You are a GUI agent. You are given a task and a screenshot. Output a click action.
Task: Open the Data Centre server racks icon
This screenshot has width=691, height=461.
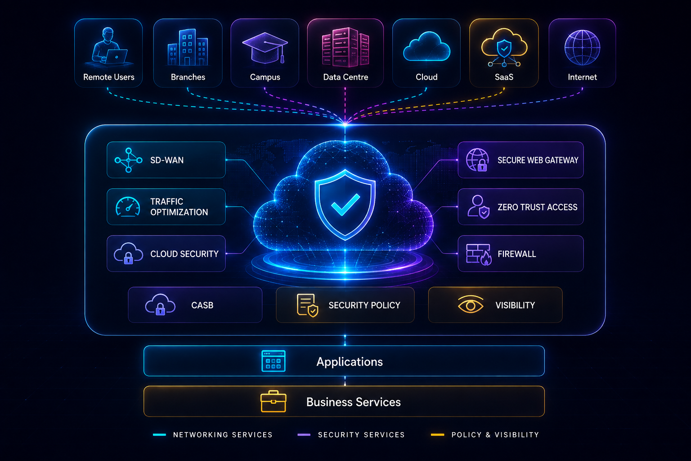[x=345, y=47]
